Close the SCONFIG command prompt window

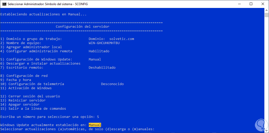pos(263,4)
